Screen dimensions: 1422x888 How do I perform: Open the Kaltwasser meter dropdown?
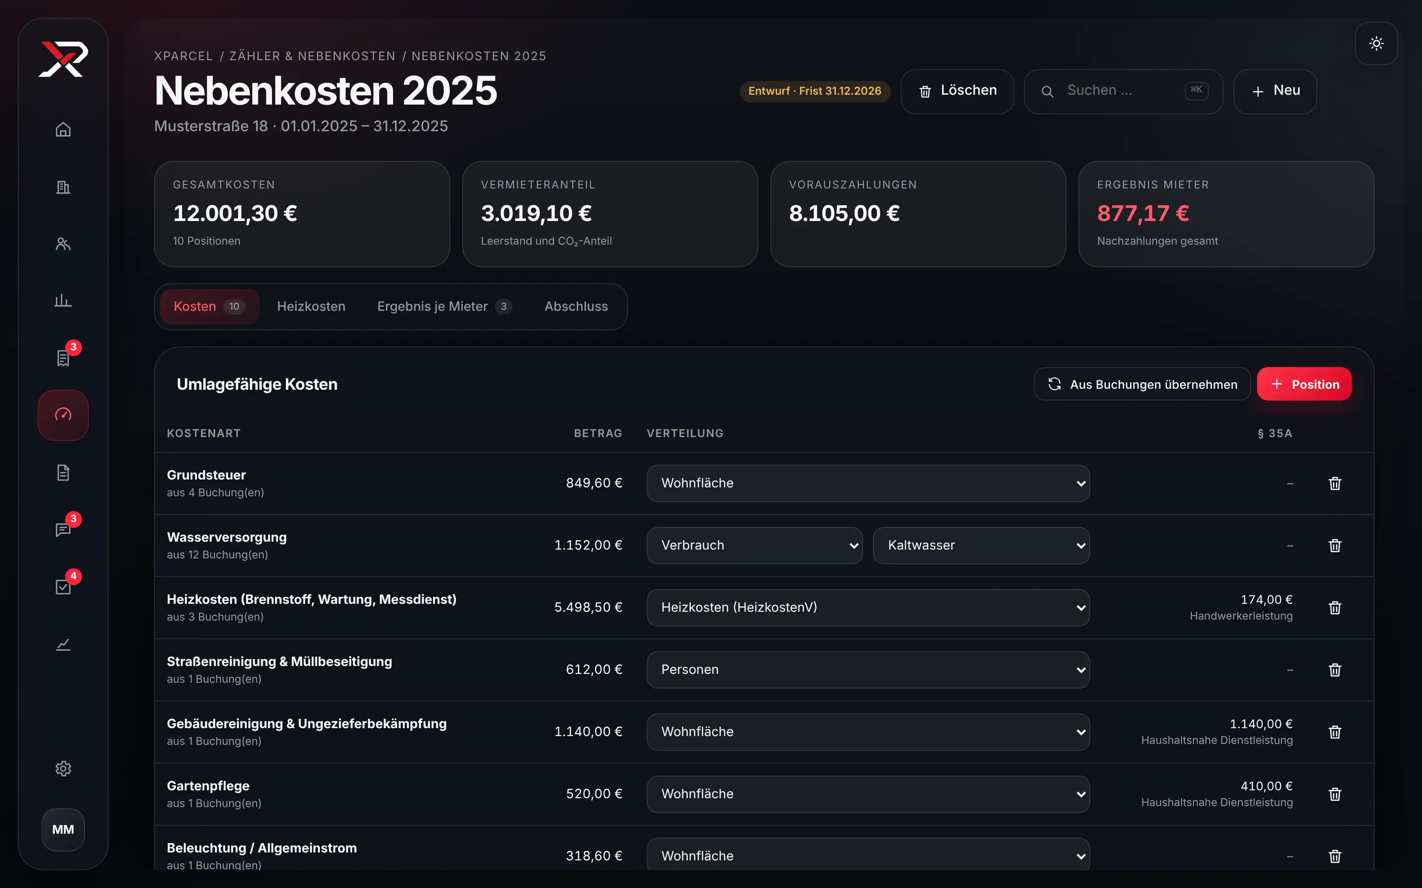click(x=981, y=546)
